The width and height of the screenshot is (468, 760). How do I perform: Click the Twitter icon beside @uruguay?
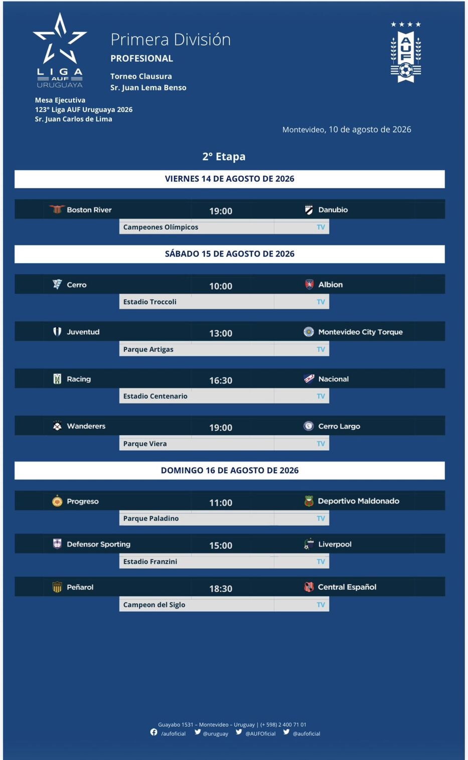click(x=198, y=732)
